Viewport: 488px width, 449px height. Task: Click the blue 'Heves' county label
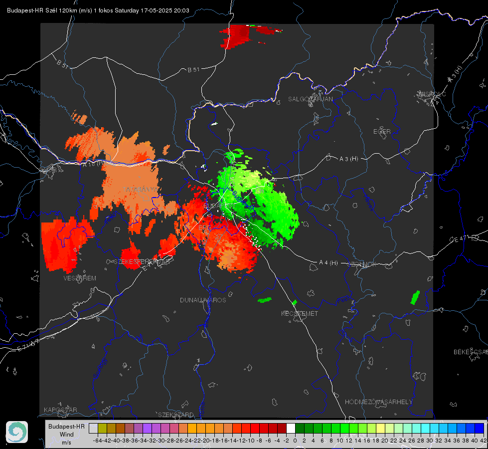pos(368,203)
